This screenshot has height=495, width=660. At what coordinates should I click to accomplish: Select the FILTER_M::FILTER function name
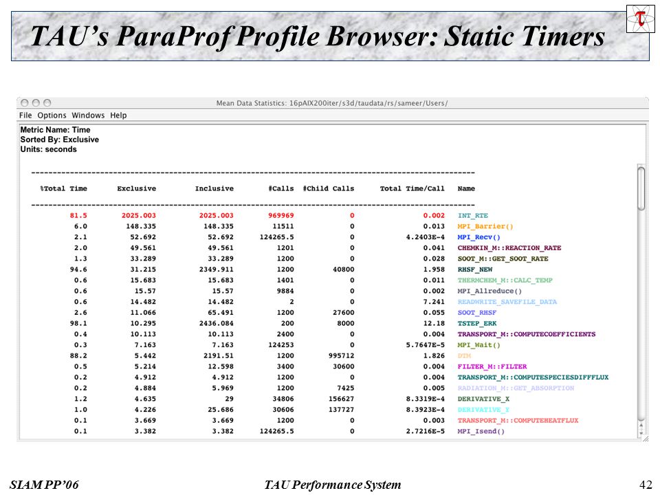coord(492,366)
